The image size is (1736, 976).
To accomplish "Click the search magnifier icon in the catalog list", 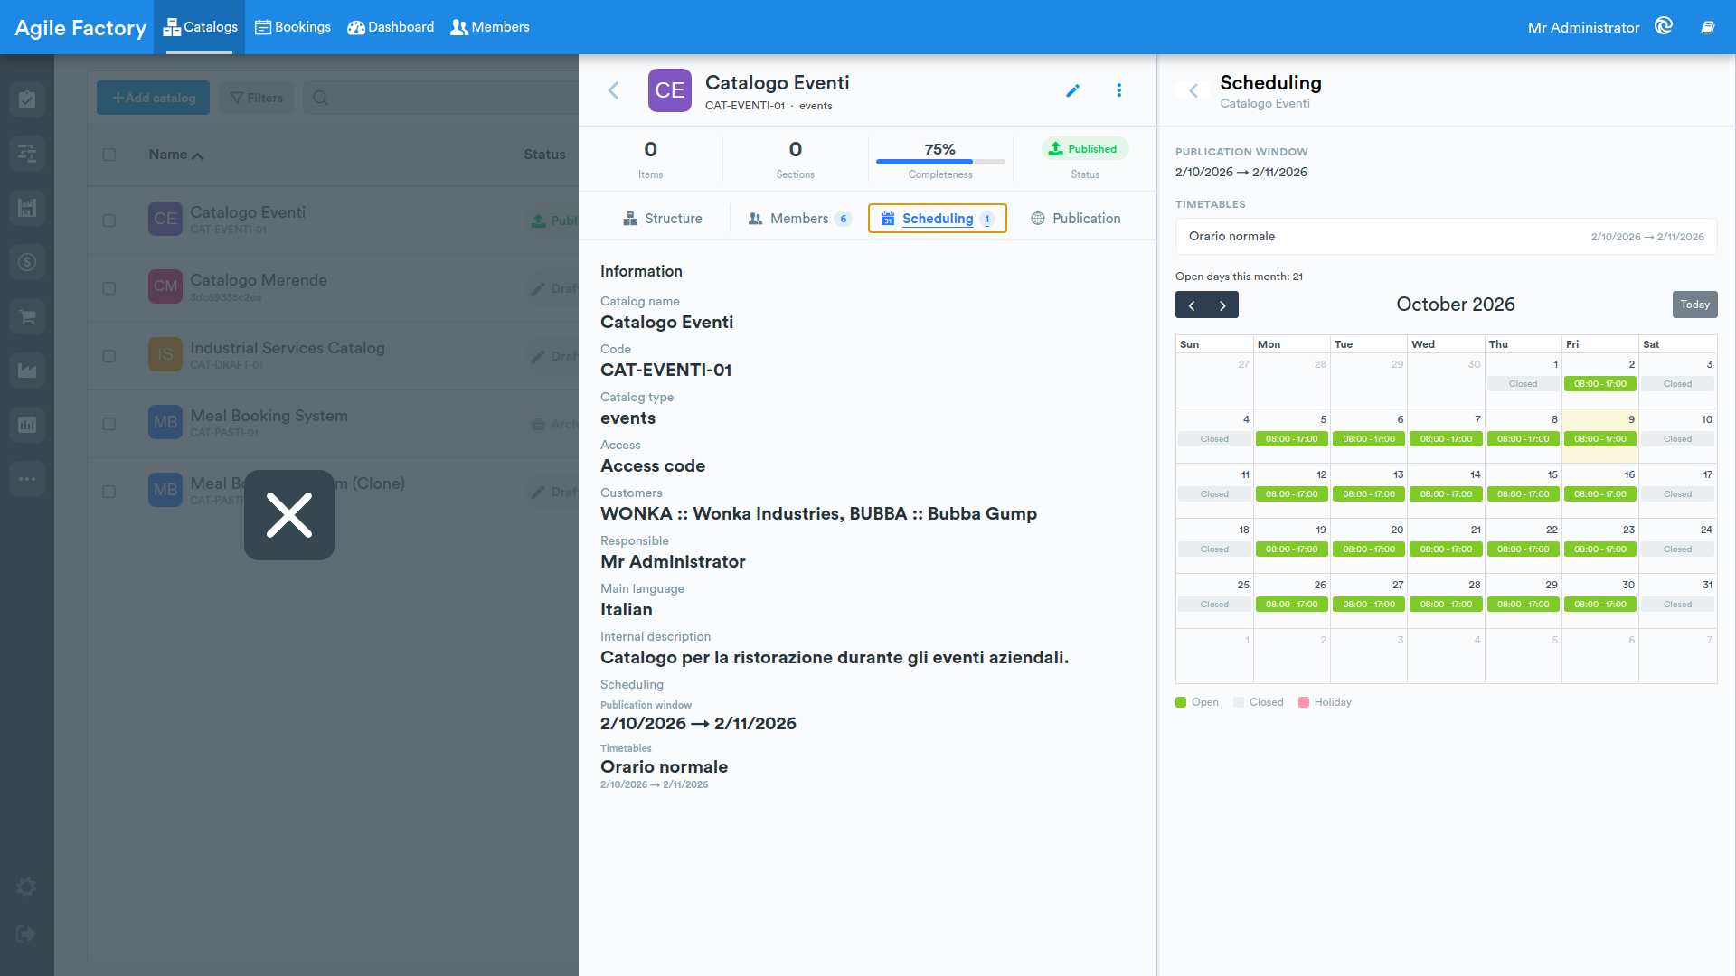I will 320,98.
